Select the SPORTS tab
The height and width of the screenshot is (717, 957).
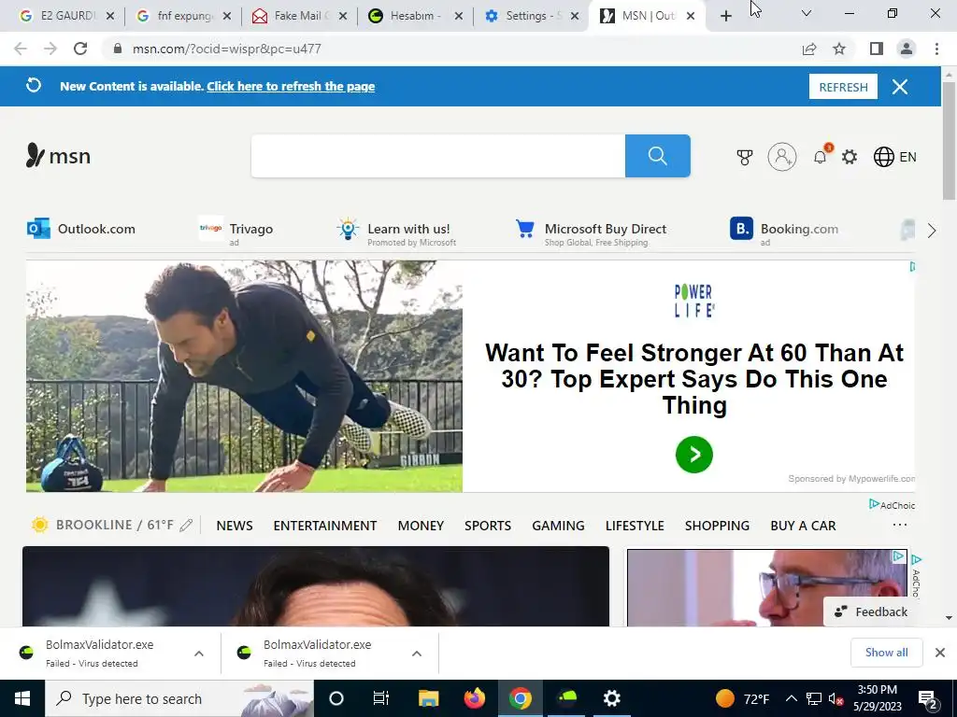[488, 526]
